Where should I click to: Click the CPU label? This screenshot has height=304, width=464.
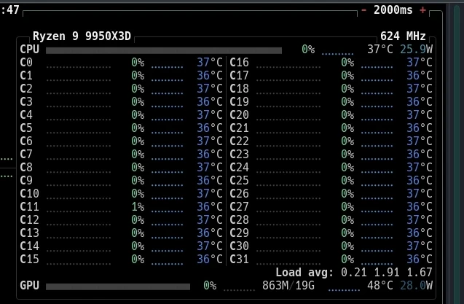(x=29, y=49)
